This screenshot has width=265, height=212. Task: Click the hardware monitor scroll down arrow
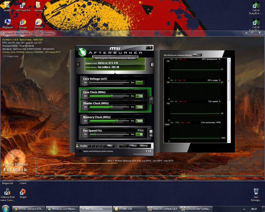(229, 141)
